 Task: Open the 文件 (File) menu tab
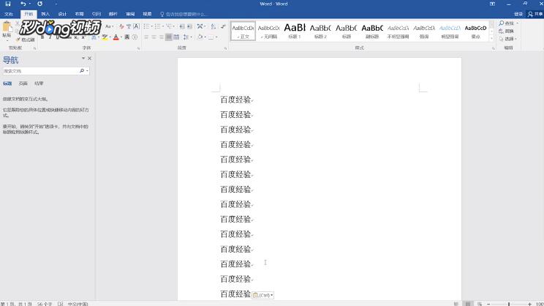[x=9, y=14]
